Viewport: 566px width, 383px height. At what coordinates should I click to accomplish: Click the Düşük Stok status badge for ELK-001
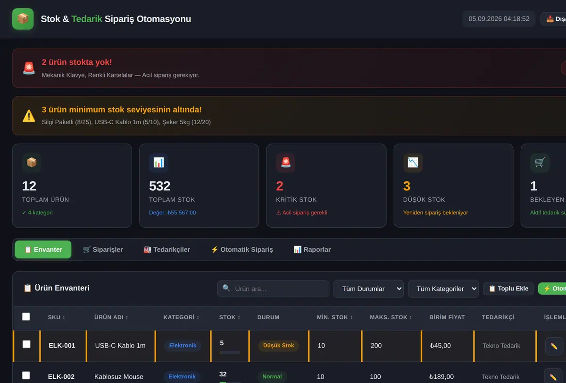coord(279,346)
